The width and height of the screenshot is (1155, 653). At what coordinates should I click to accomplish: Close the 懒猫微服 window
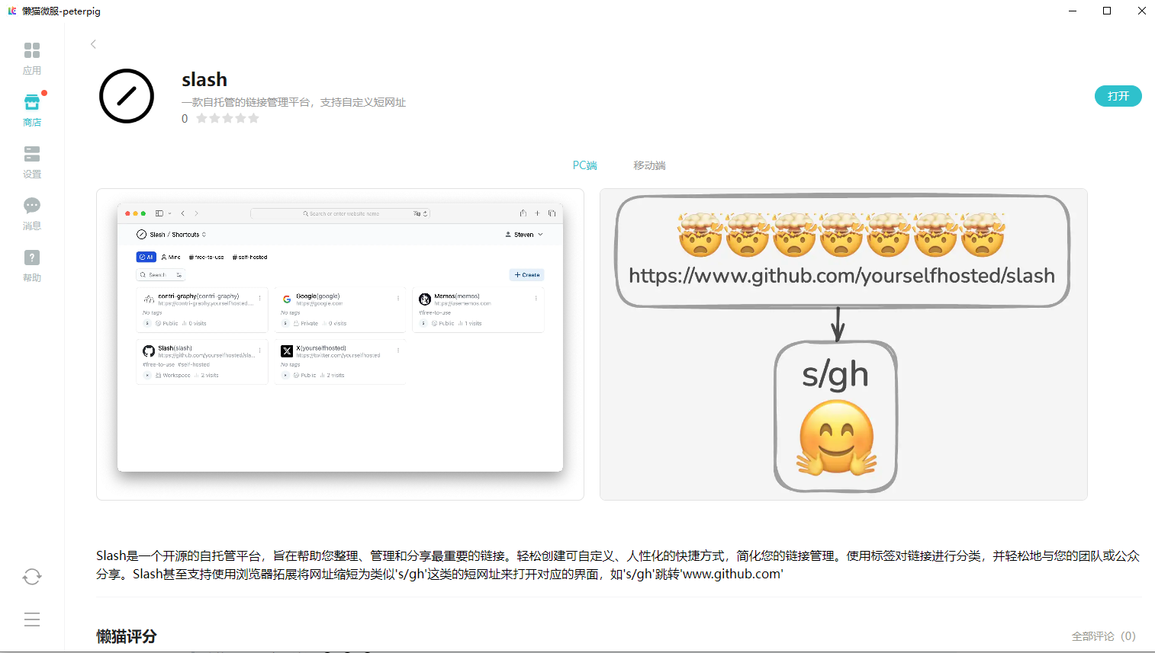click(1141, 11)
